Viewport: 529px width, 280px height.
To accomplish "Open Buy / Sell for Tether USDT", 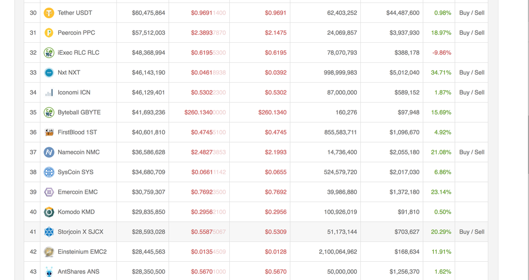I will click(471, 13).
